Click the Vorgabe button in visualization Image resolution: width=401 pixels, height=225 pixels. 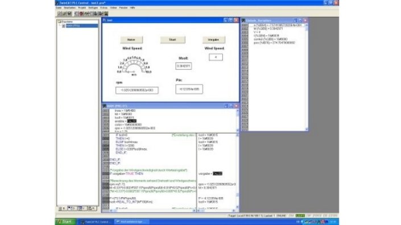coord(214,40)
